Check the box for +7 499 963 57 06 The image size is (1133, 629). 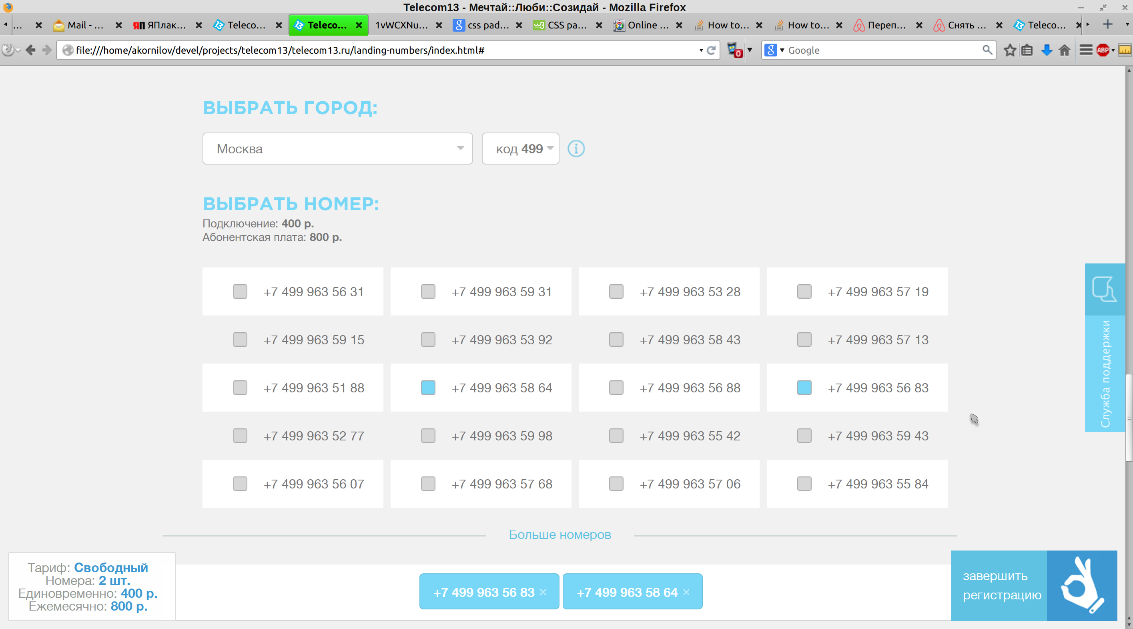616,484
